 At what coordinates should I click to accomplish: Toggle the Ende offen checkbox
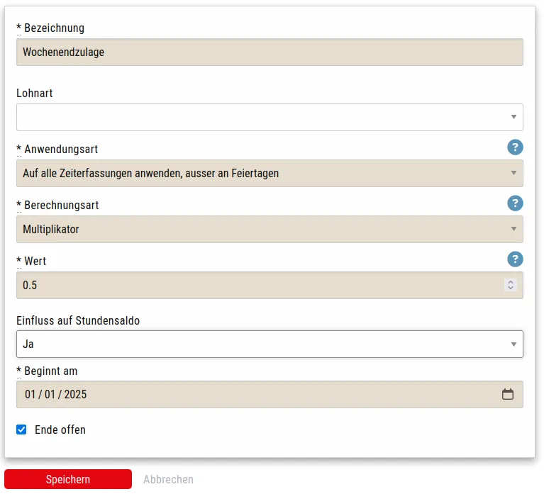21,430
